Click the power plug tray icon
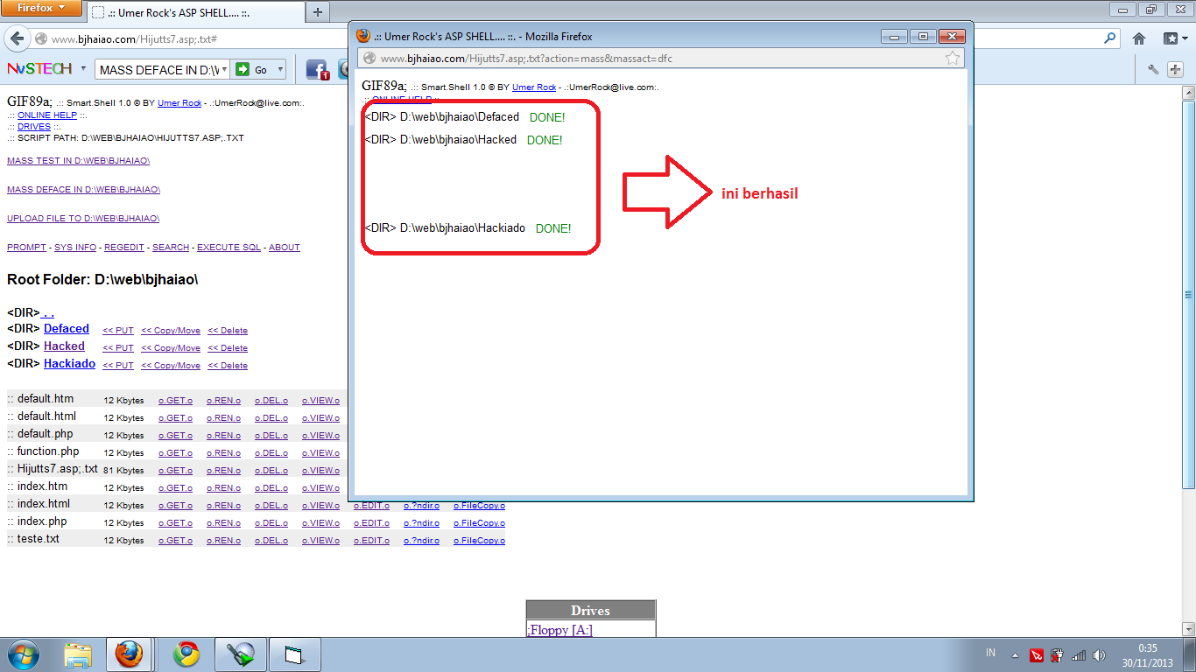The height and width of the screenshot is (672, 1196). click(1058, 655)
